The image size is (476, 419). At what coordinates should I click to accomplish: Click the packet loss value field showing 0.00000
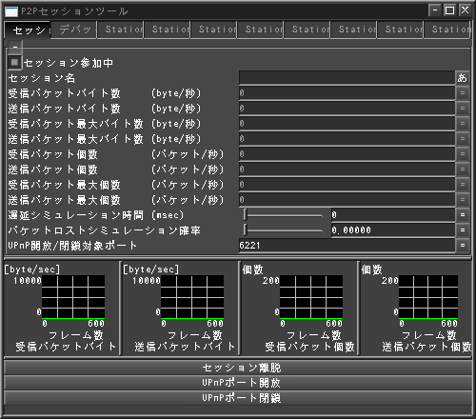pos(393,230)
